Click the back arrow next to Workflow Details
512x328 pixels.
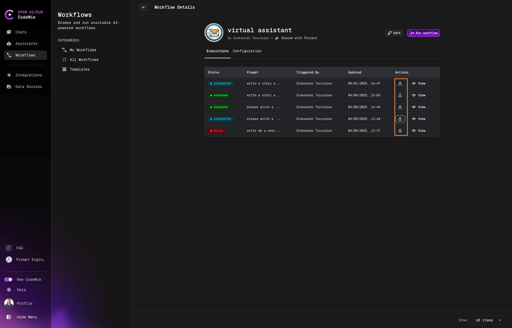143,7
